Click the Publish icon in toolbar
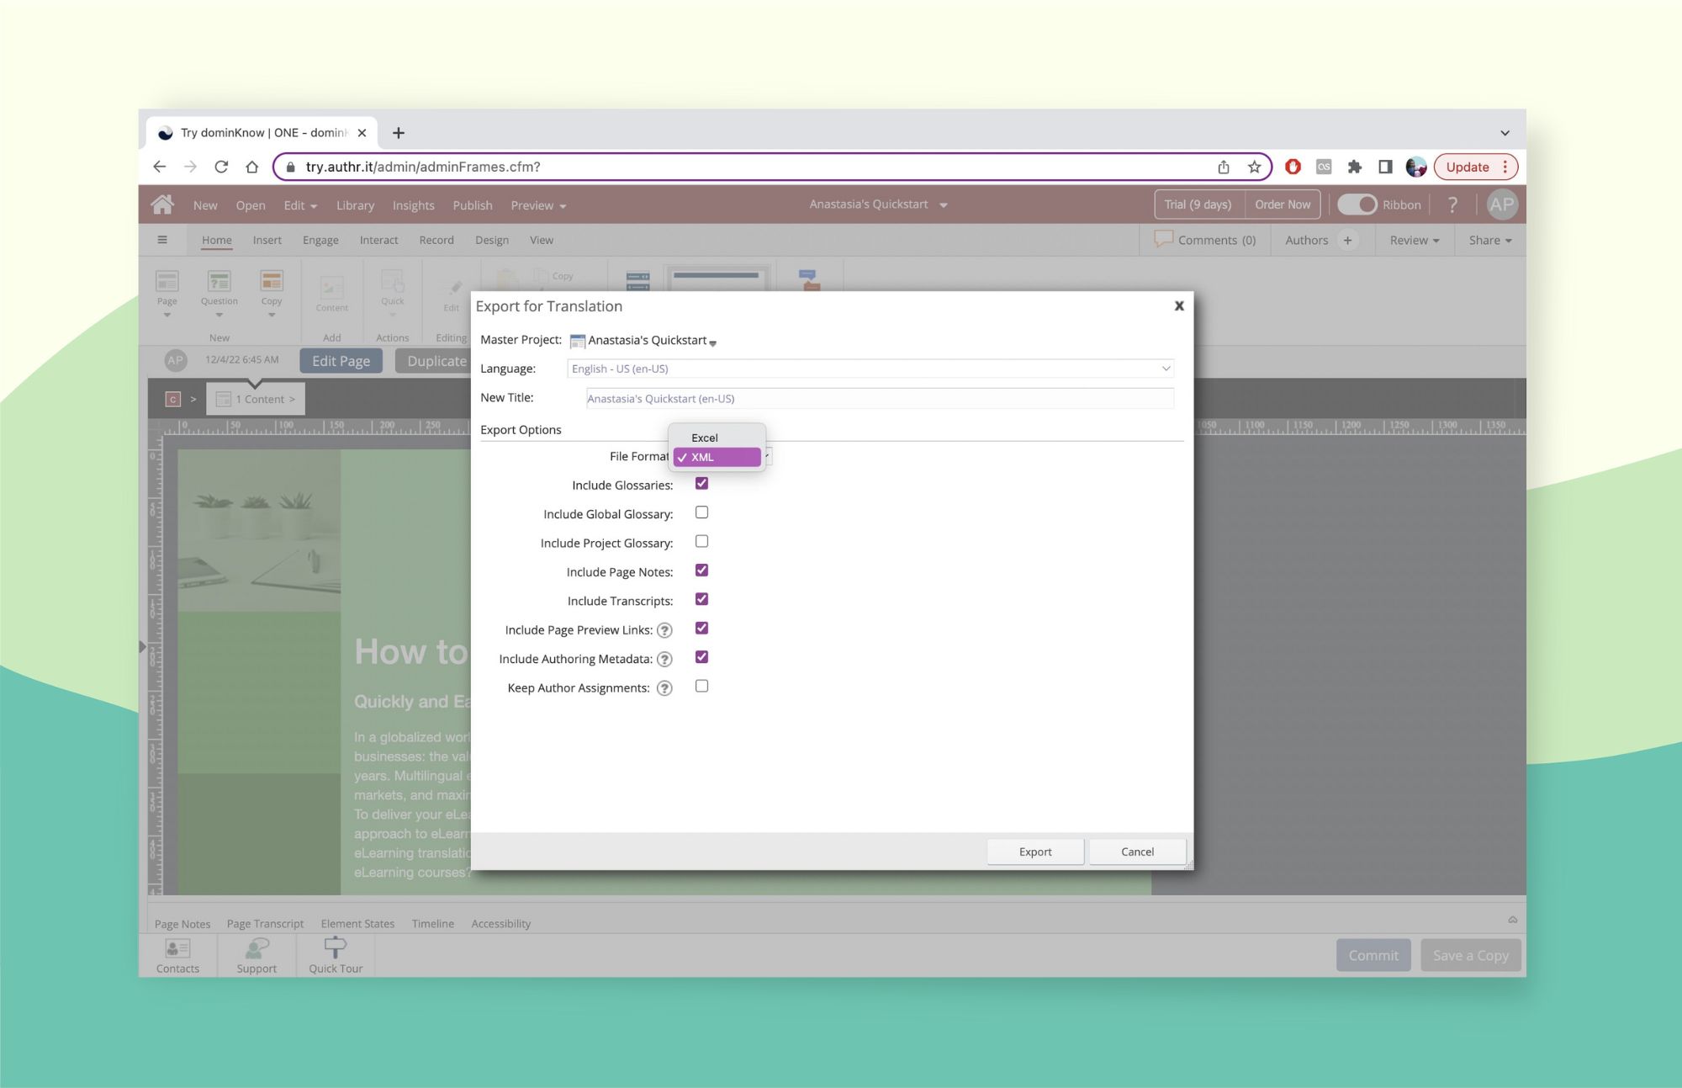The image size is (1682, 1088). coord(471,204)
